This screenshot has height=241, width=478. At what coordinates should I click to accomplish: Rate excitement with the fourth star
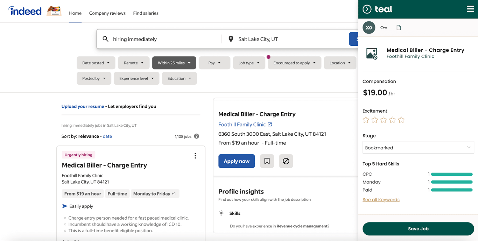pyautogui.click(x=392, y=120)
